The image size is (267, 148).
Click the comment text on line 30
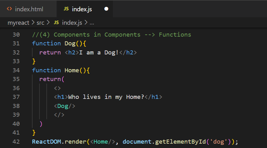tap(111, 34)
